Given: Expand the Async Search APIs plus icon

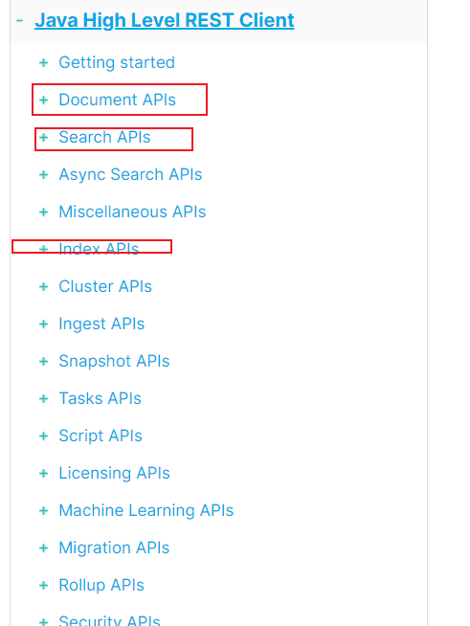Looking at the screenshot, I should coord(43,174).
